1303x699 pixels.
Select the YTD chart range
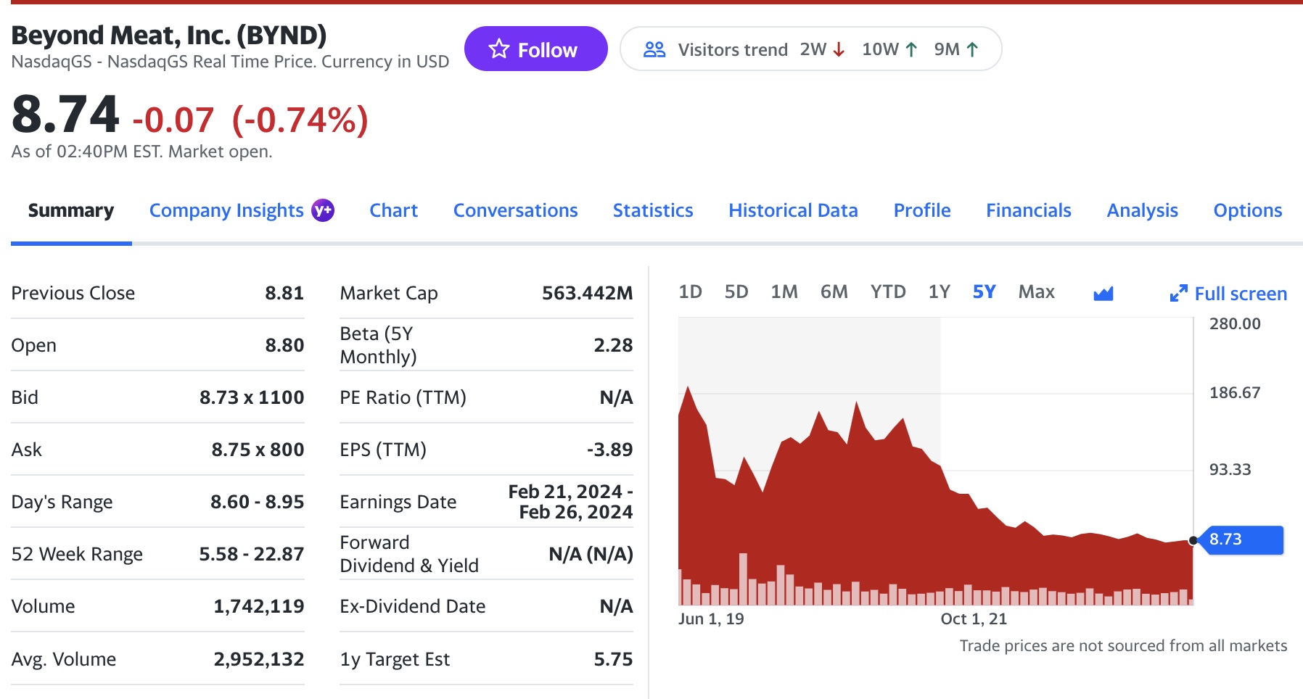888,292
